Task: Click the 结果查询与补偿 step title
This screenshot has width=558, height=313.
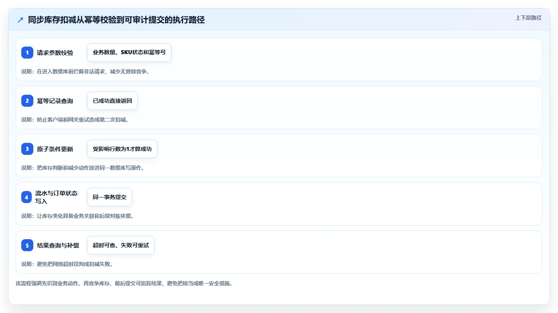Action: pos(58,245)
